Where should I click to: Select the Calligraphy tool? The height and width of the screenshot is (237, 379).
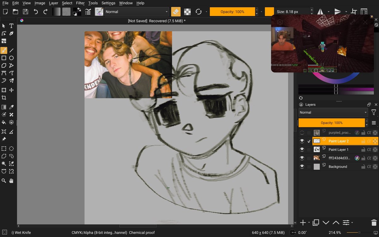(11, 33)
